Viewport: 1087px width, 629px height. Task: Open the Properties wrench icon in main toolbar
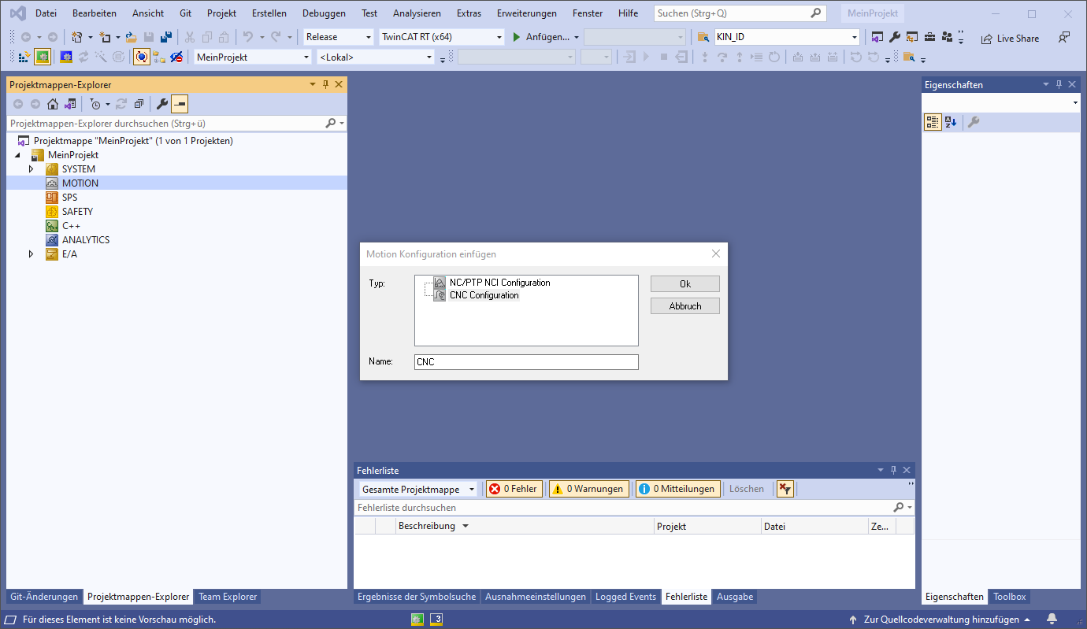click(895, 37)
